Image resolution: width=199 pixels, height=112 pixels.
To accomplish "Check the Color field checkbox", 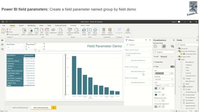I will [x=182, y=70].
